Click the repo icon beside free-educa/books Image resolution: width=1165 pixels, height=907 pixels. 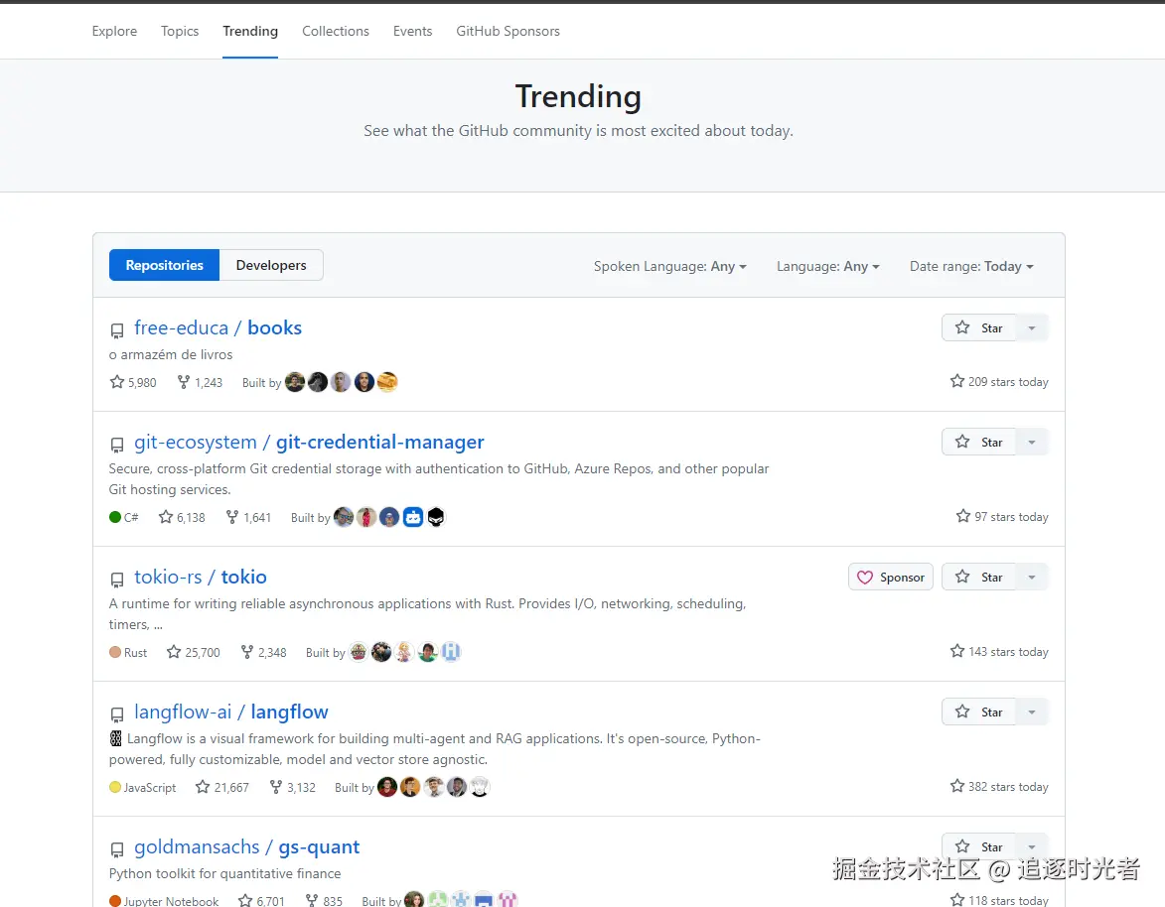116,330
